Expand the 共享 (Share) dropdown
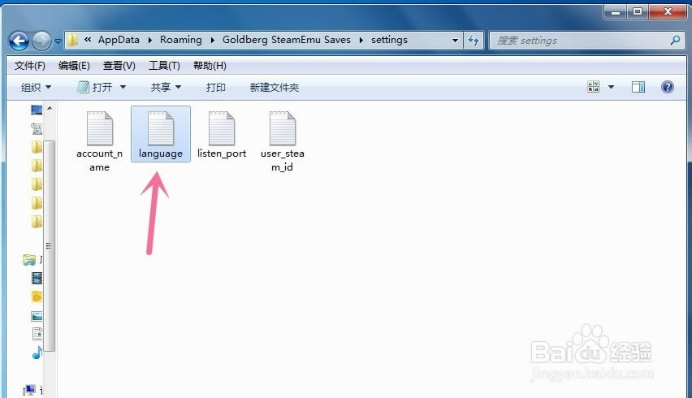This screenshot has width=692, height=398. click(x=166, y=87)
